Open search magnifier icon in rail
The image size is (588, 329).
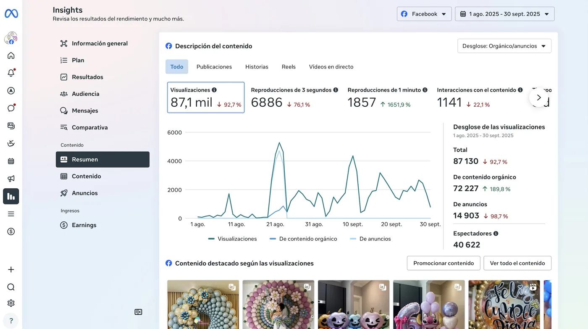tap(11, 287)
